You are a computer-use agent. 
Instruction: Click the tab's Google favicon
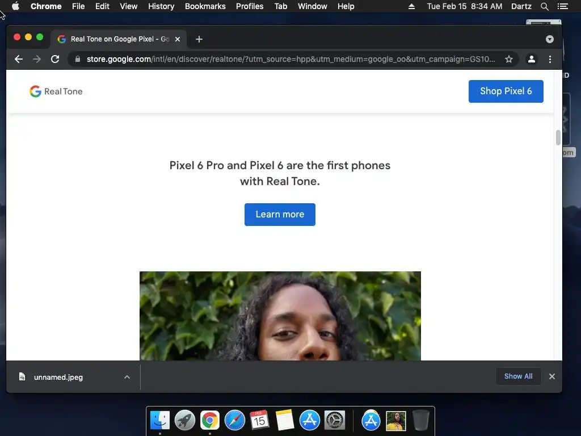click(61, 39)
